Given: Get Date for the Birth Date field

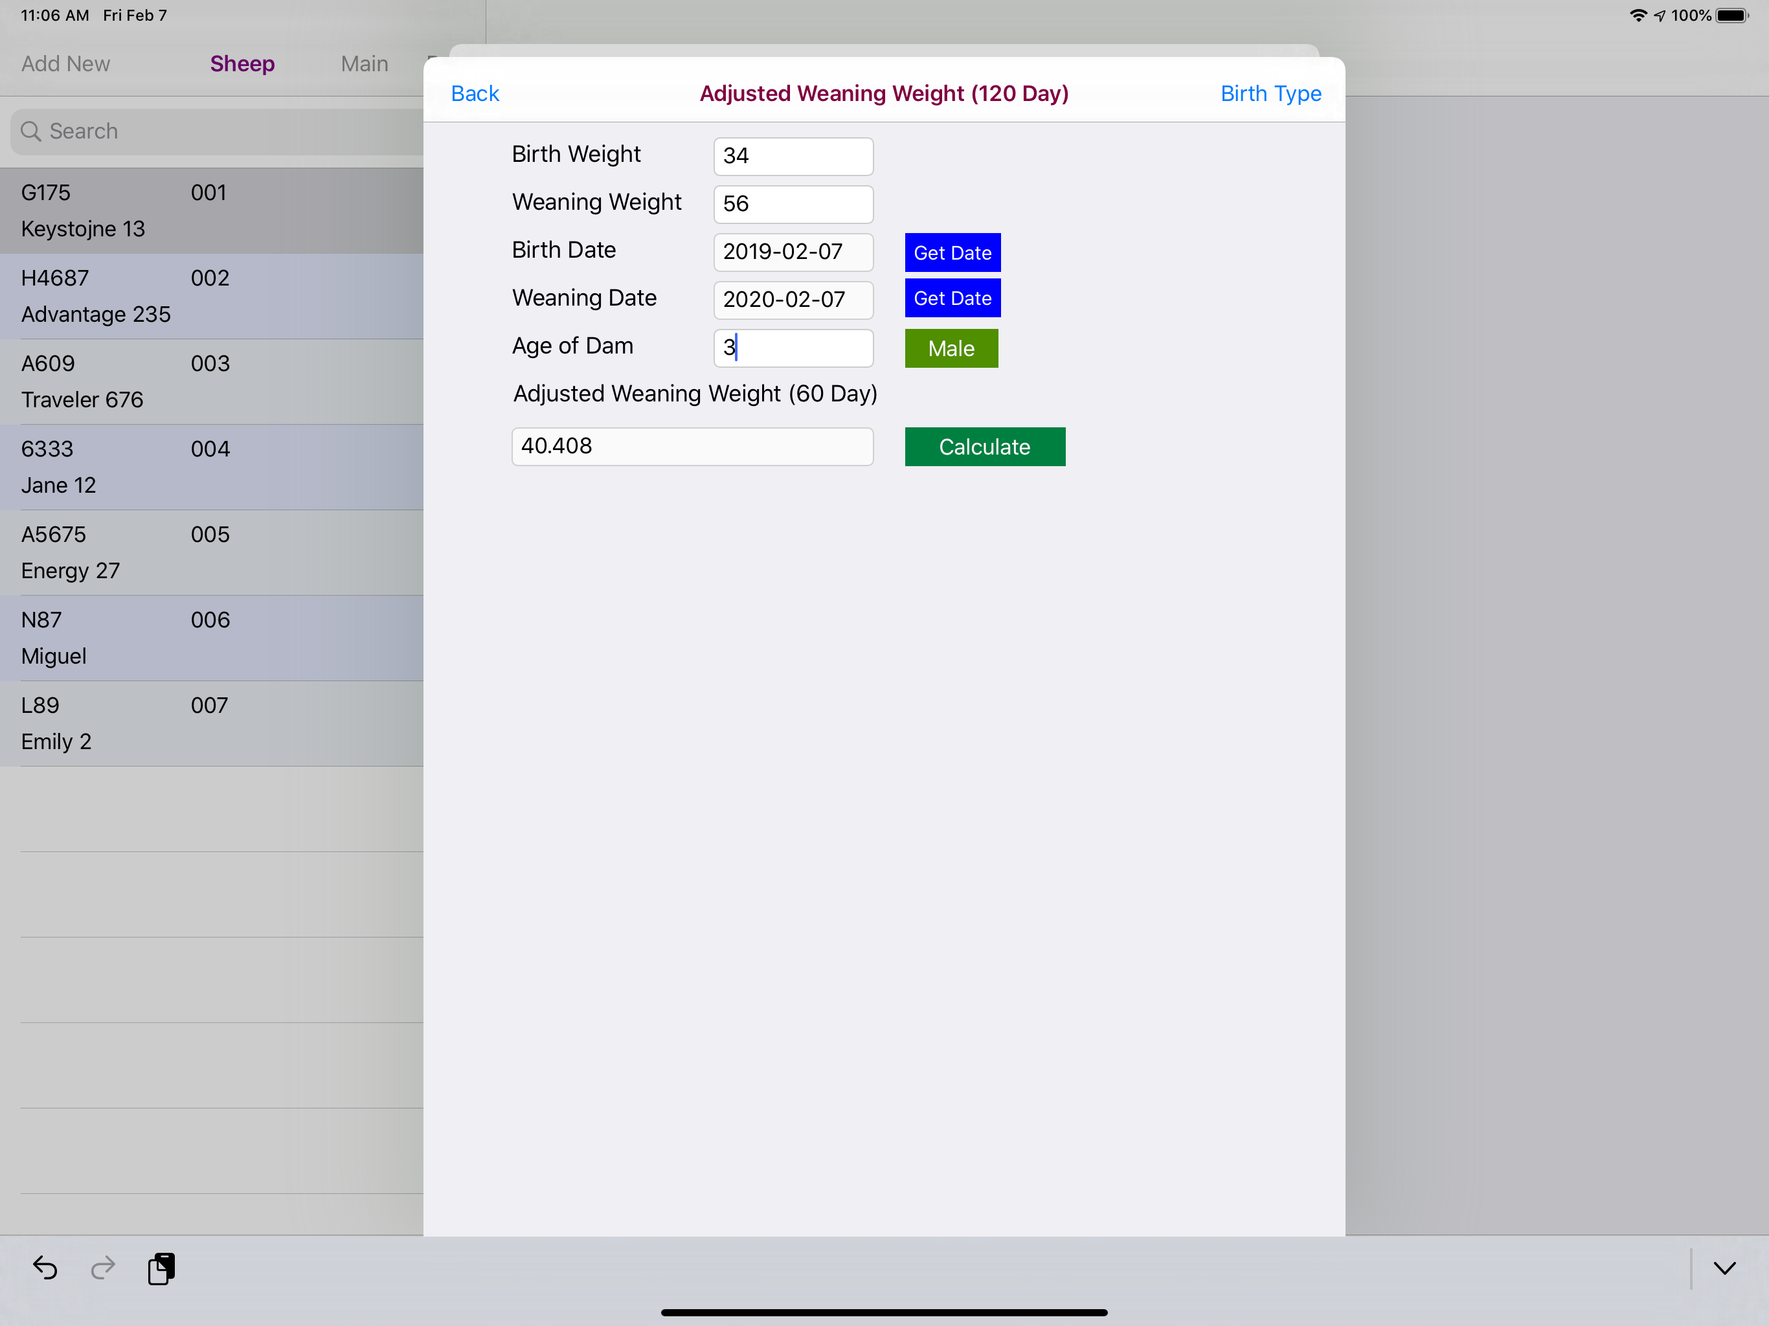Looking at the screenshot, I should click(952, 252).
